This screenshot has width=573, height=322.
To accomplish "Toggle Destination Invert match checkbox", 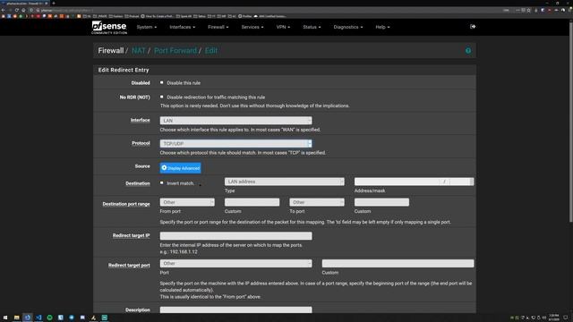I will [x=161, y=182].
